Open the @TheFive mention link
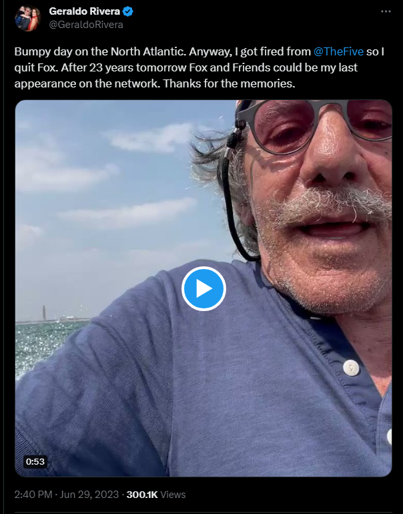Screen dimensions: 403x514 coord(338,51)
